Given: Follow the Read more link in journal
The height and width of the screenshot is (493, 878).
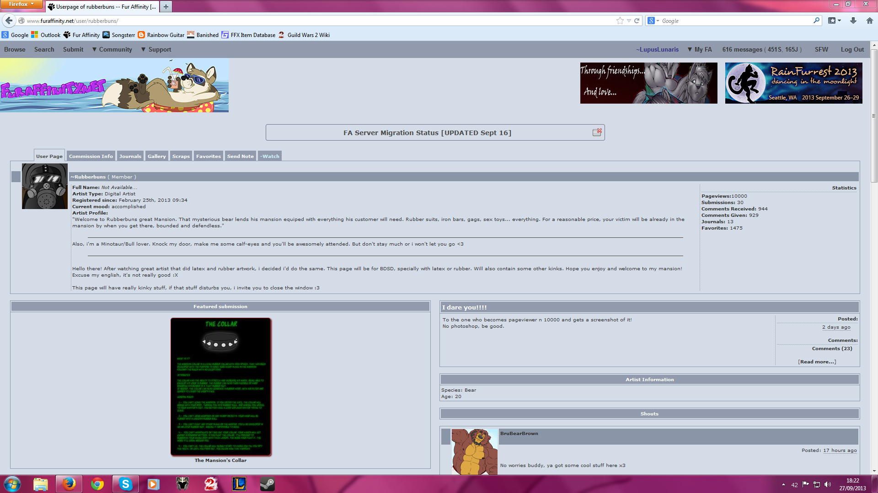Looking at the screenshot, I should coord(817,362).
